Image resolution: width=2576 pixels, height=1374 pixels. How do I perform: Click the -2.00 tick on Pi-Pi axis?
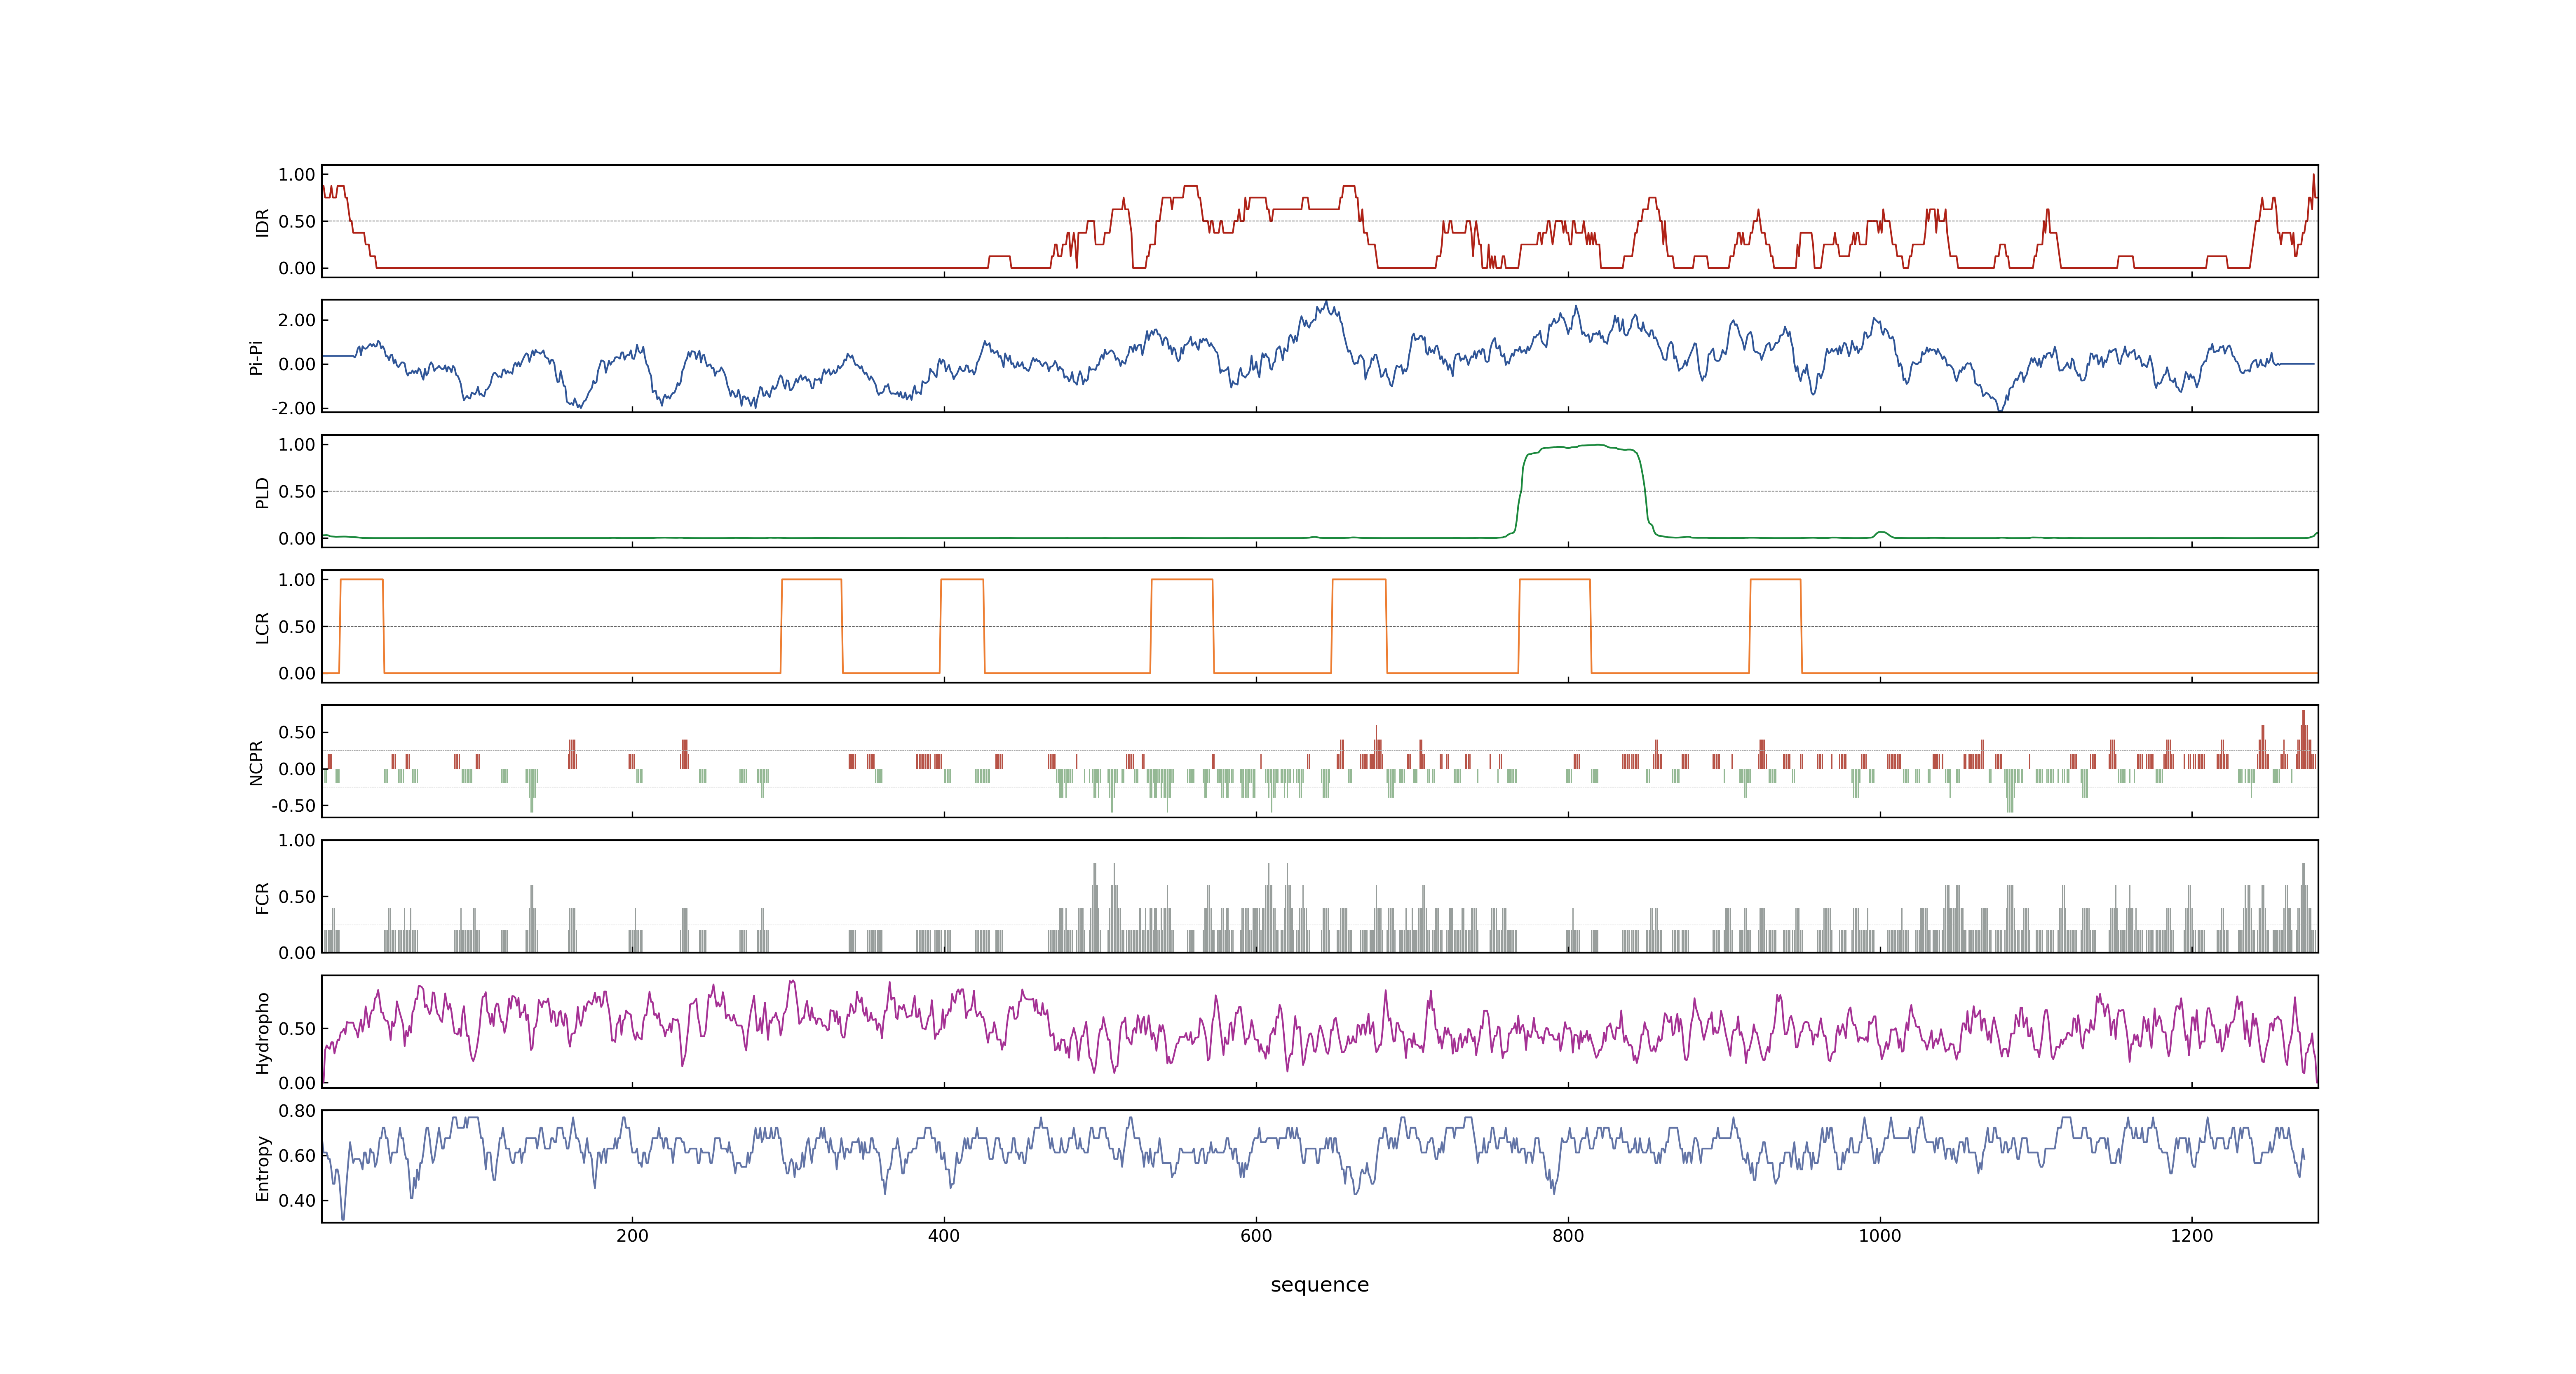tap(294, 408)
